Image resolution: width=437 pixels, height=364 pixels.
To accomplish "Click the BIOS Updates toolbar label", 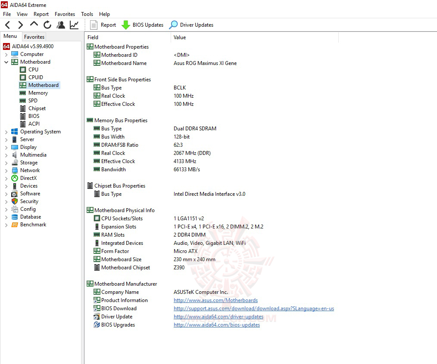I will point(148,25).
